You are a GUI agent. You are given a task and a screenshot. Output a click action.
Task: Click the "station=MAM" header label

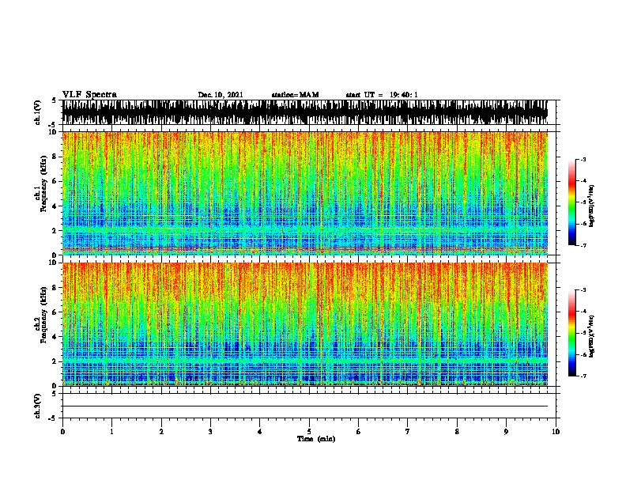coord(295,95)
